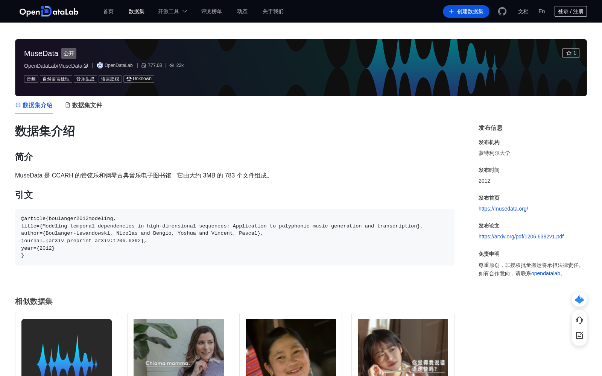This screenshot has width=602, height=376.
Task: Click the 登录 / 注册 button
Action: click(571, 11)
